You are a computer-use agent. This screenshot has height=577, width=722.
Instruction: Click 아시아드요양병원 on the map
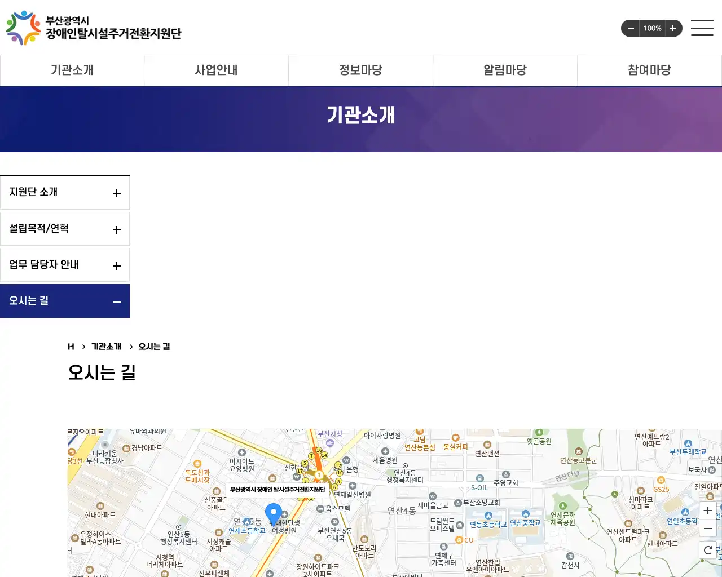[242, 465]
